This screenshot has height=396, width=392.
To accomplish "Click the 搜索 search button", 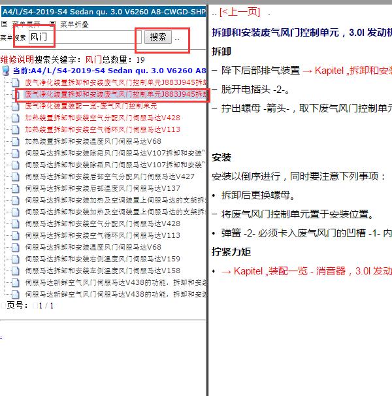I will (158, 37).
